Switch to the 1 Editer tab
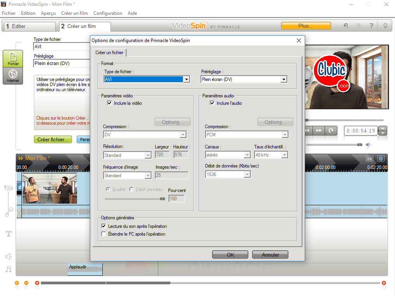The image size is (395, 296). coord(29,26)
